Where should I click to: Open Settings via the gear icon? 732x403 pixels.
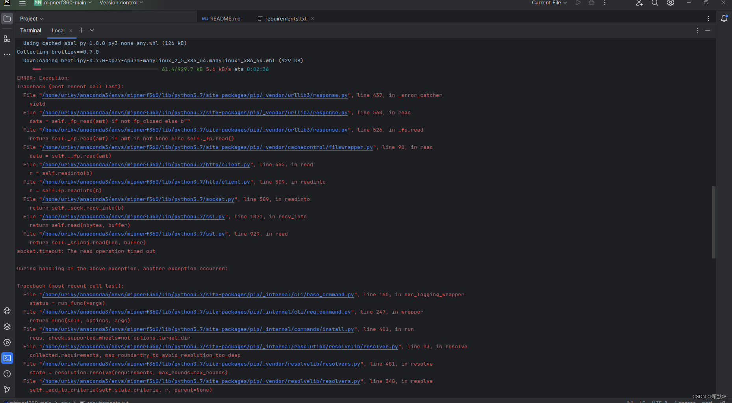click(670, 3)
